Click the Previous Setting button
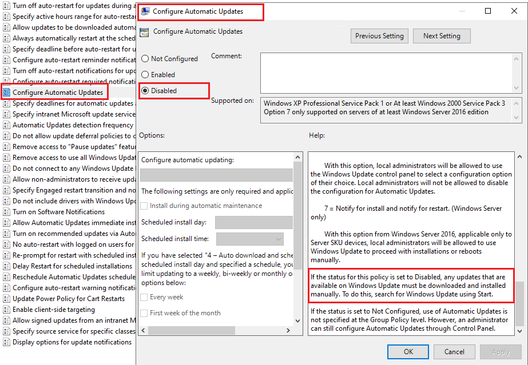The width and height of the screenshot is (528, 365). pyautogui.click(x=379, y=36)
